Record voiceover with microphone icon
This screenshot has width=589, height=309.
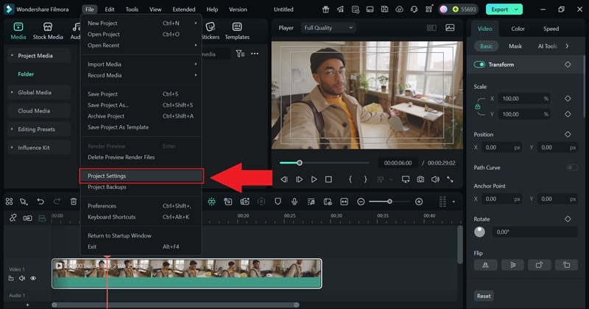[294, 202]
